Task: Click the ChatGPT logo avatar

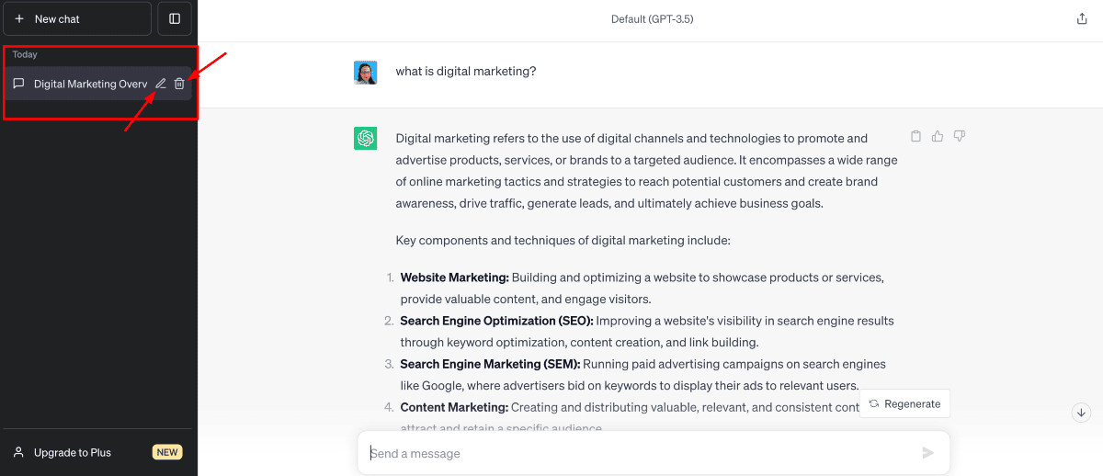Action: pyautogui.click(x=366, y=139)
